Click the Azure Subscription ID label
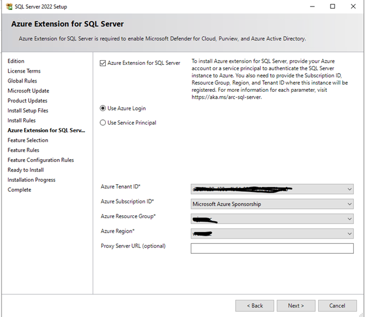Viewport: 365px width, 317px height. click(x=127, y=201)
